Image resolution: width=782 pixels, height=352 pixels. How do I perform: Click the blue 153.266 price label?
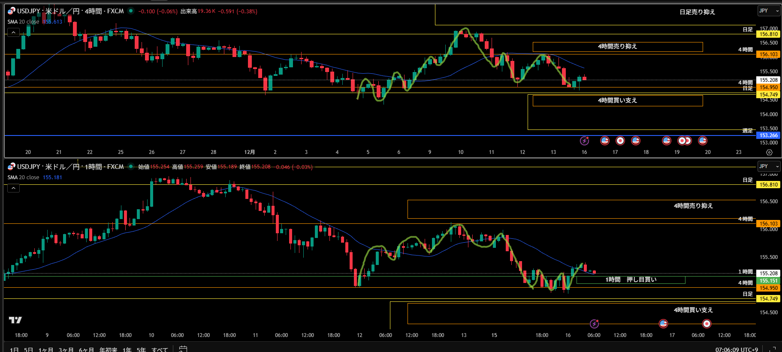[768, 135]
